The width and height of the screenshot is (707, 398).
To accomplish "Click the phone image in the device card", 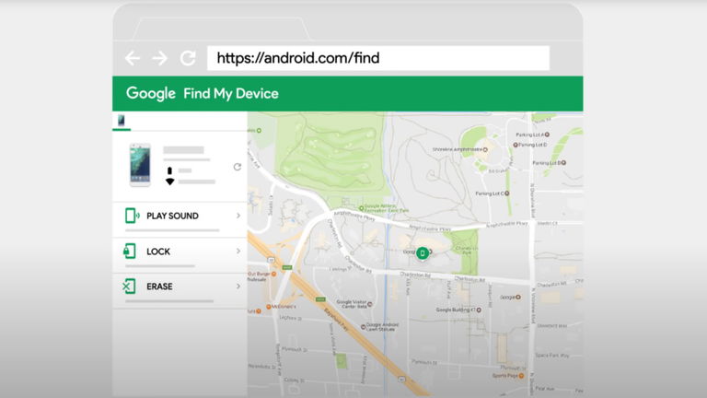I will pyautogui.click(x=140, y=165).
